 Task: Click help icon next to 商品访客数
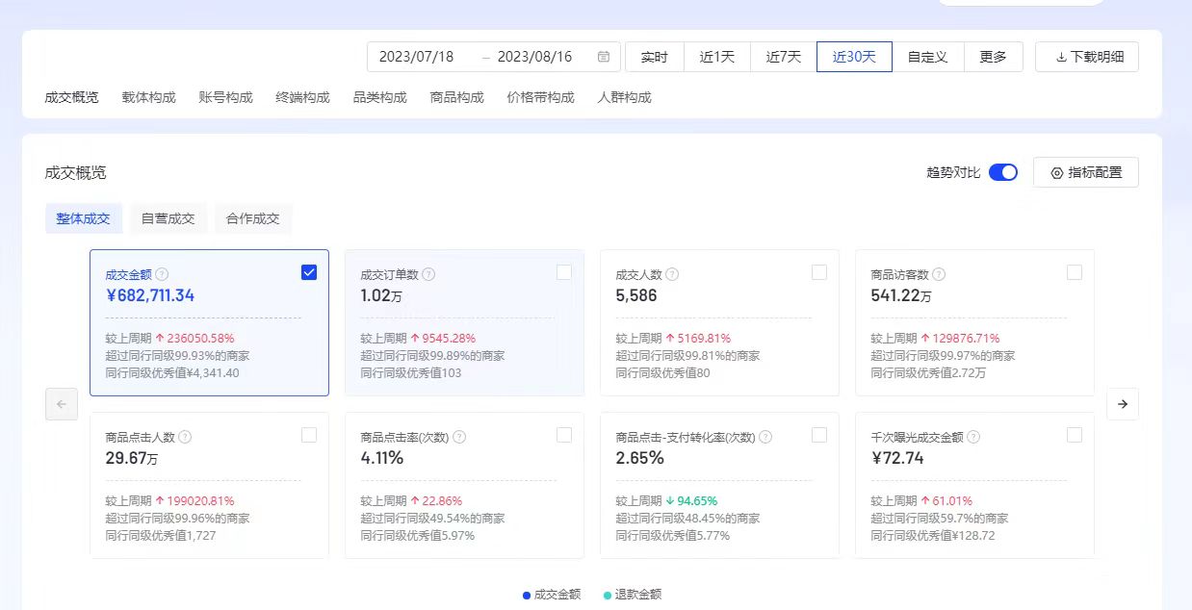click(x=939, y=274)
